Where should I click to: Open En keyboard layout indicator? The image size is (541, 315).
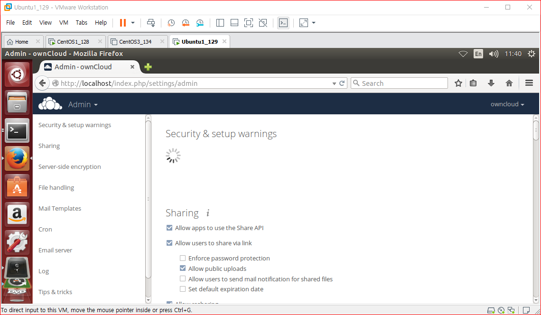click(478, 54)
